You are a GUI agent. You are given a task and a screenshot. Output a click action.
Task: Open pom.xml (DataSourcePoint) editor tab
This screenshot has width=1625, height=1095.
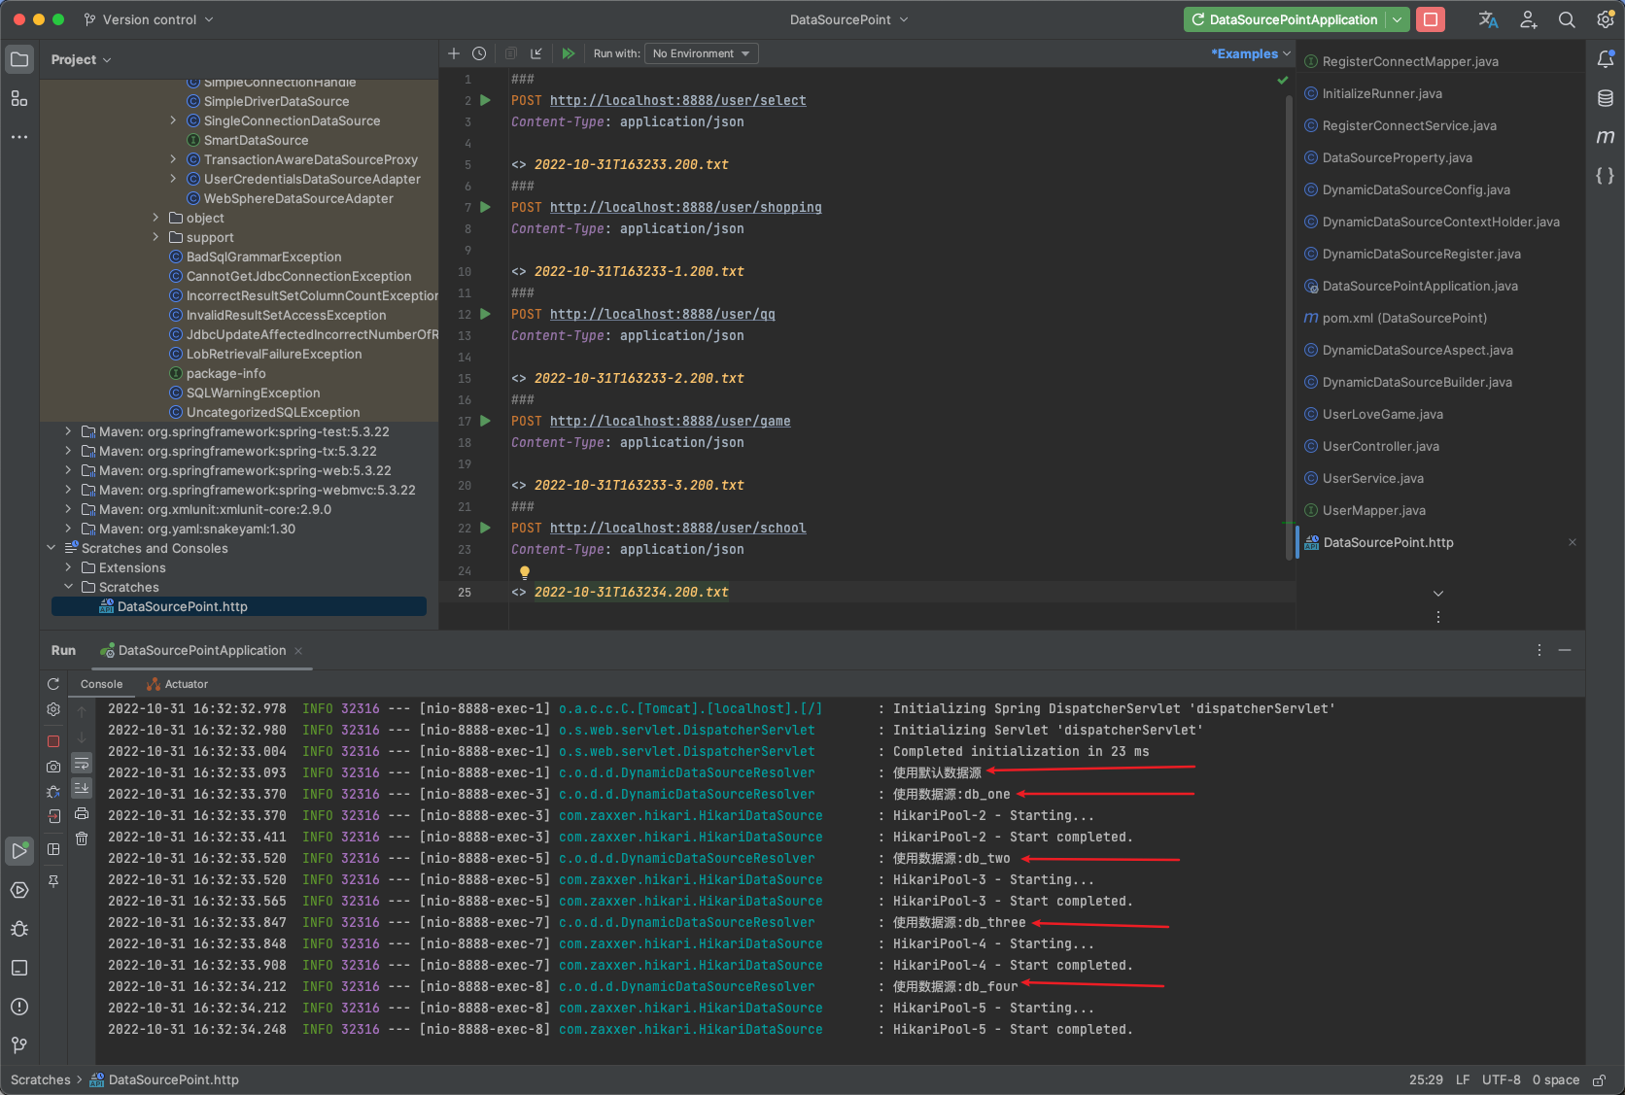pos(1404,318)
